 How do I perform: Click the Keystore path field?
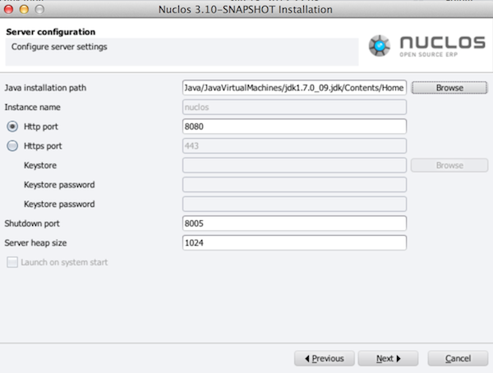(294, 165)
